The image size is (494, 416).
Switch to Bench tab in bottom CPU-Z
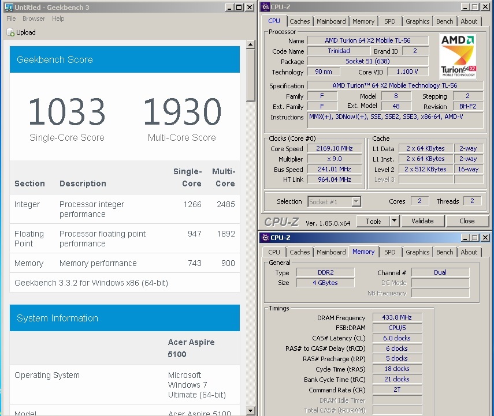tap(444, 252)
